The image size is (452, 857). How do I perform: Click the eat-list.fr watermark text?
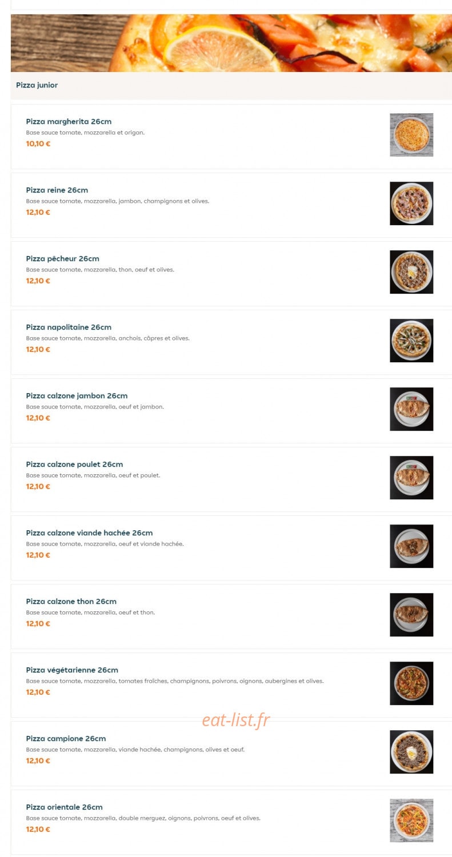tap(235, 720)
